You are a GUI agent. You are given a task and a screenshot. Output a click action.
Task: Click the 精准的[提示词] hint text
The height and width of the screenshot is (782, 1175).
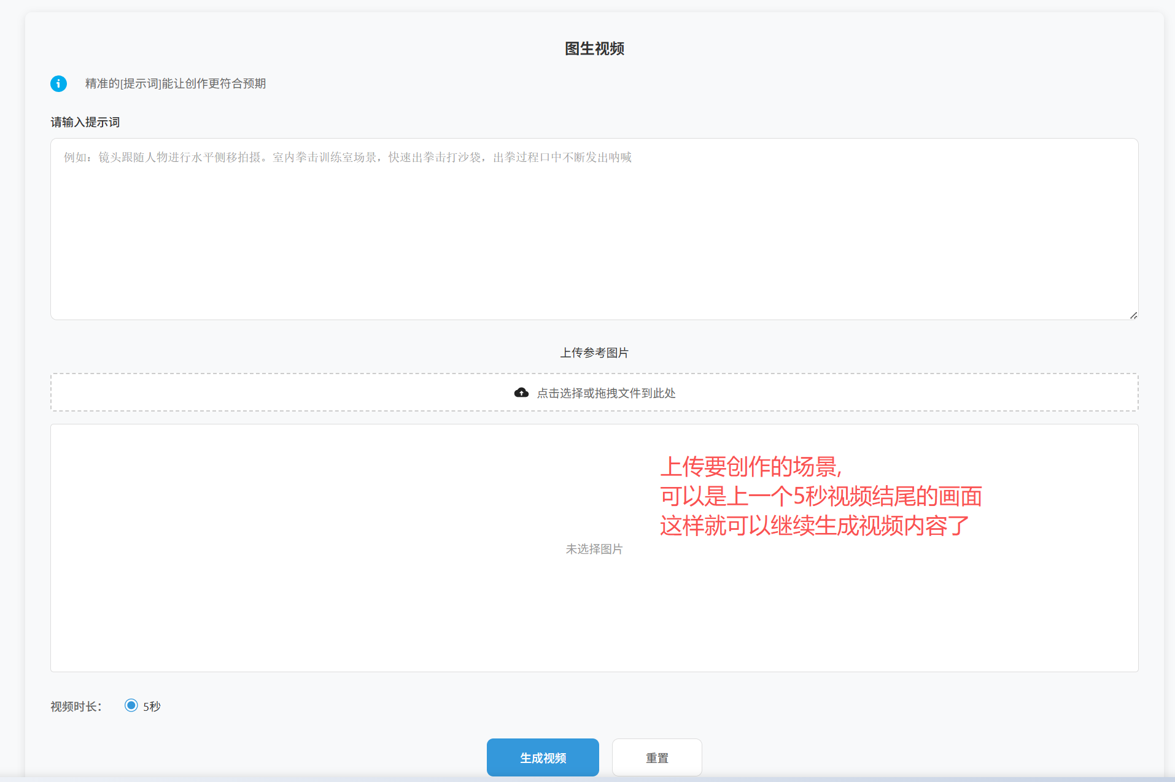(176, 83)
